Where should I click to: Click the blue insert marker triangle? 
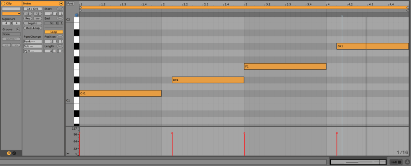pos(342,16)
